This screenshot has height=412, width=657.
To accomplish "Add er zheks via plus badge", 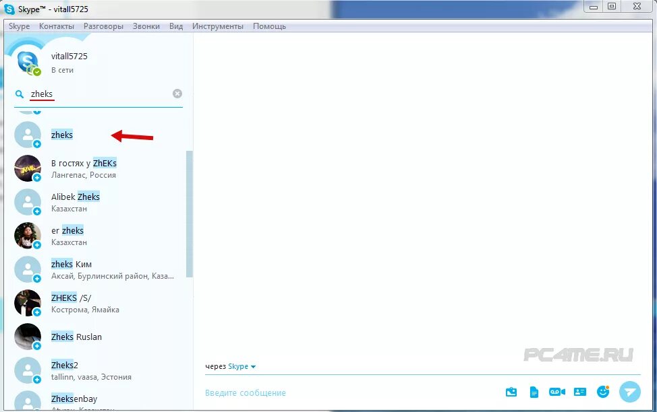I will tap(37, 245).
